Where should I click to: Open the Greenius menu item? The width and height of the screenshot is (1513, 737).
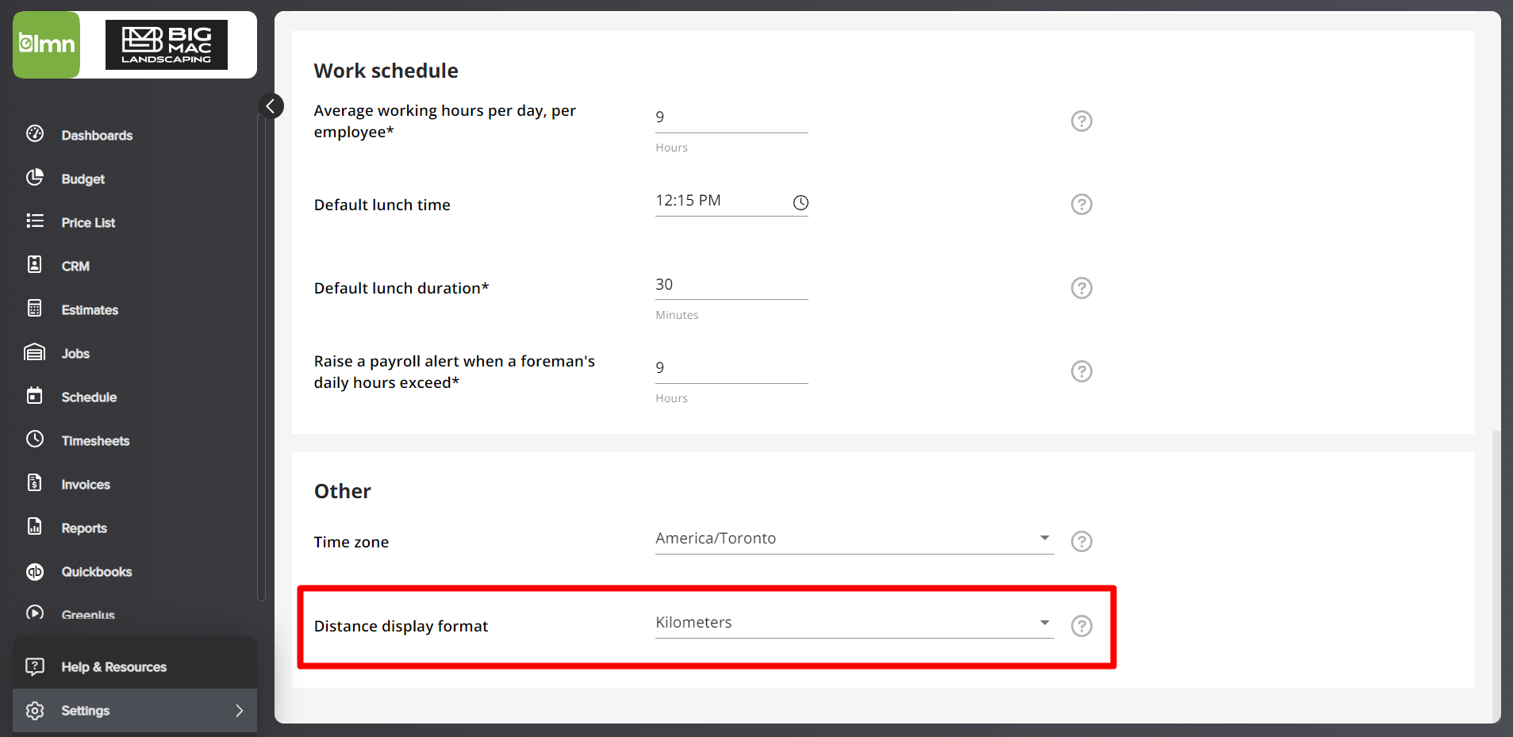pos(88,615)
